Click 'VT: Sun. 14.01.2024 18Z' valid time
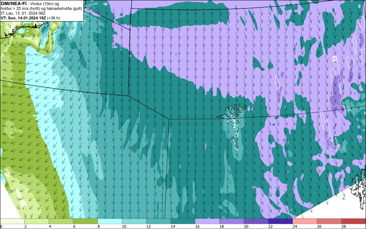The height and width of the screenshot is (229, 366). (23, 18)
